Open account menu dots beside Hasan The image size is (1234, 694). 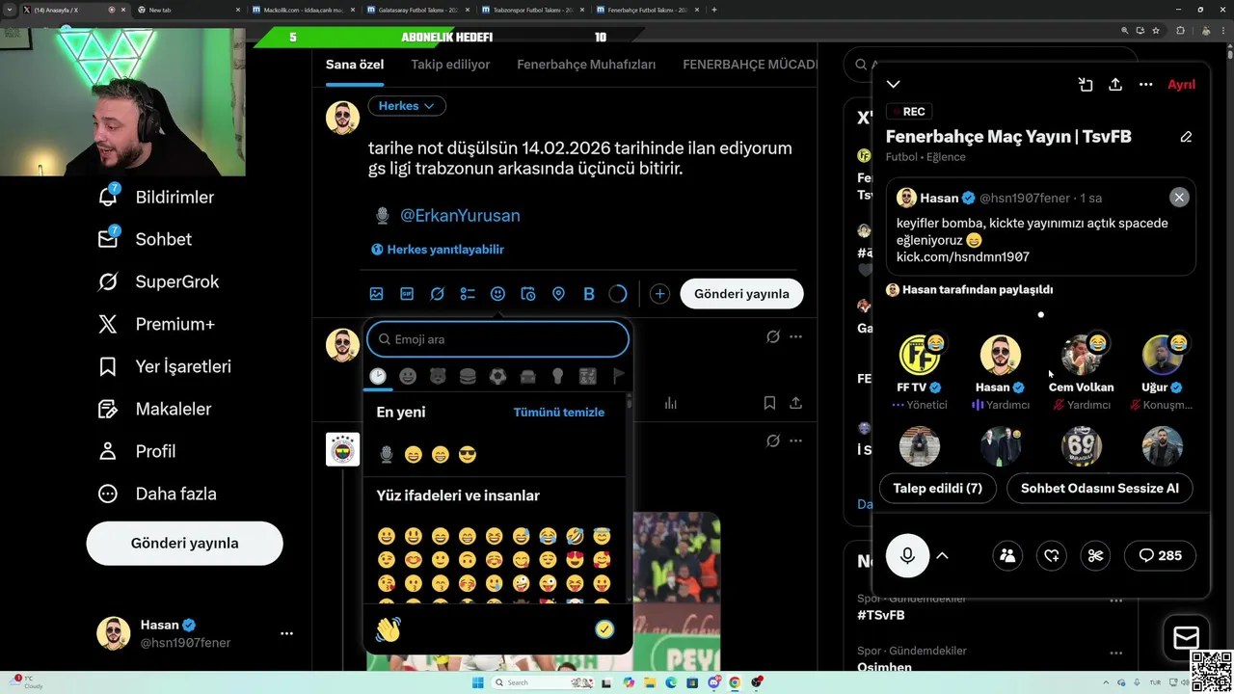(286, 633)
